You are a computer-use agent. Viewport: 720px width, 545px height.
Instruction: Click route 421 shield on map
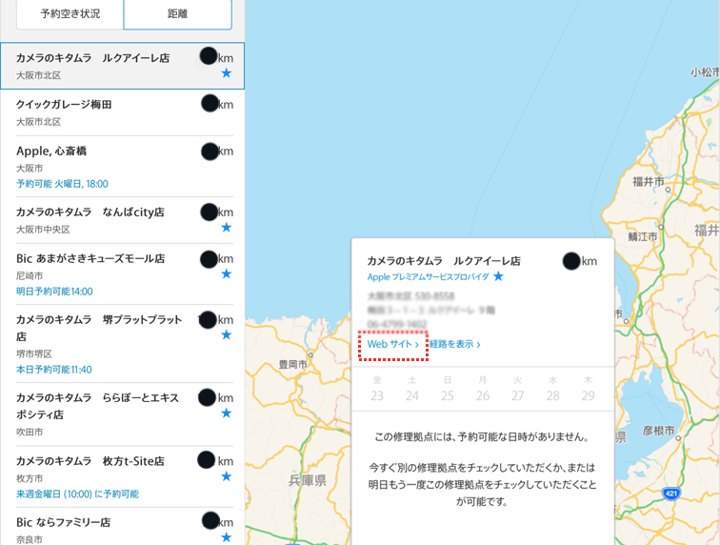click(671, 494)
